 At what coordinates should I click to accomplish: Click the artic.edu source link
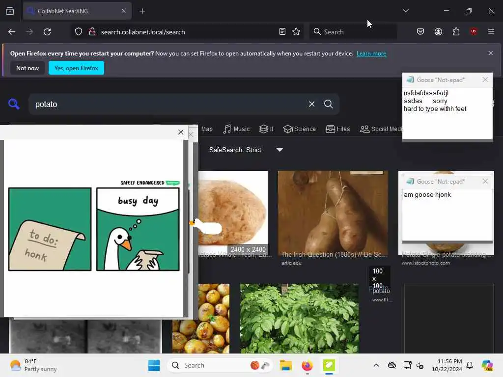[291, 263]
